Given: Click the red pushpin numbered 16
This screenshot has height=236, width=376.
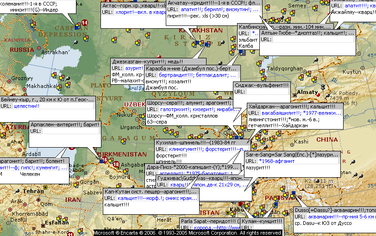Looking at the screenshot, I should click(x=105, y=160).
